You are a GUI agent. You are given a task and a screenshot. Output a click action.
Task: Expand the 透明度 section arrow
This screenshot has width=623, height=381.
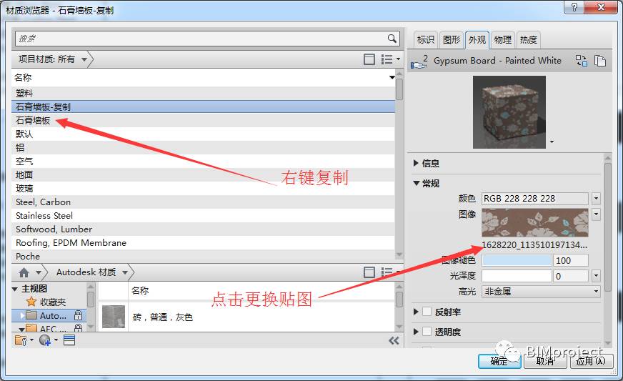[416, 331]
